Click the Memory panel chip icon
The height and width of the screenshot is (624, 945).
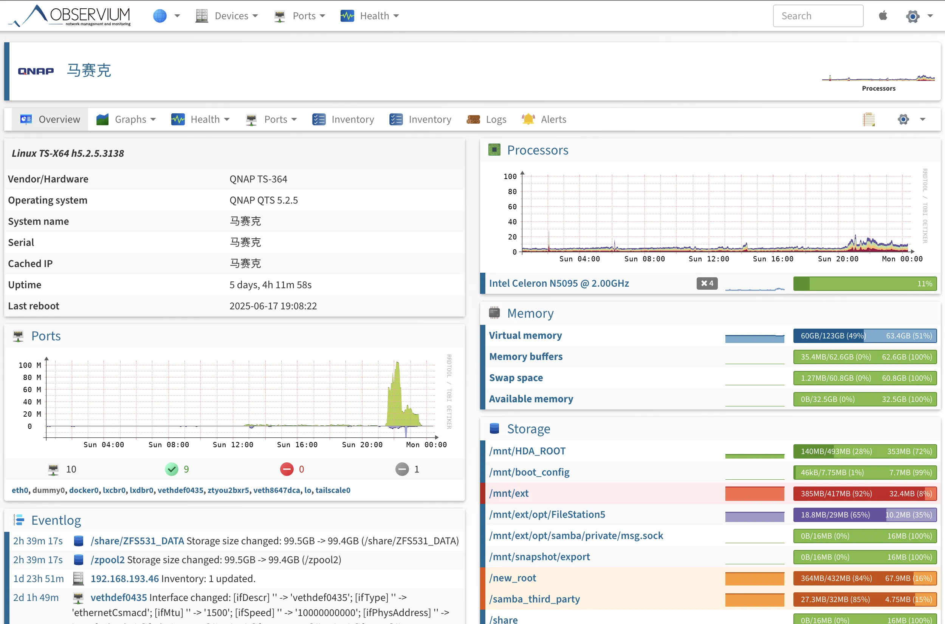click(494, 313)
